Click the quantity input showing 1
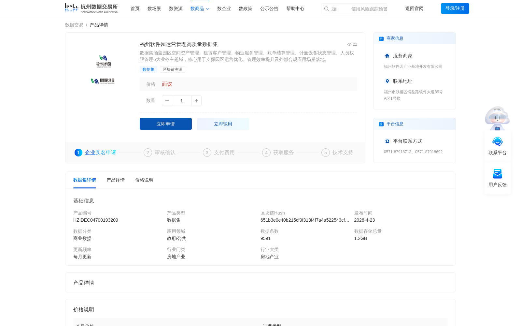This screenshot has width=521, height=326. (x=182, y=101)
